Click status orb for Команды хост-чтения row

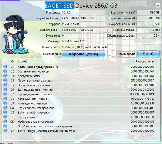point(5,99)
